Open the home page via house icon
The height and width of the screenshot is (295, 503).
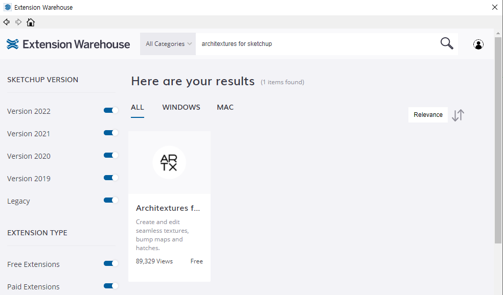pos(31,22)
